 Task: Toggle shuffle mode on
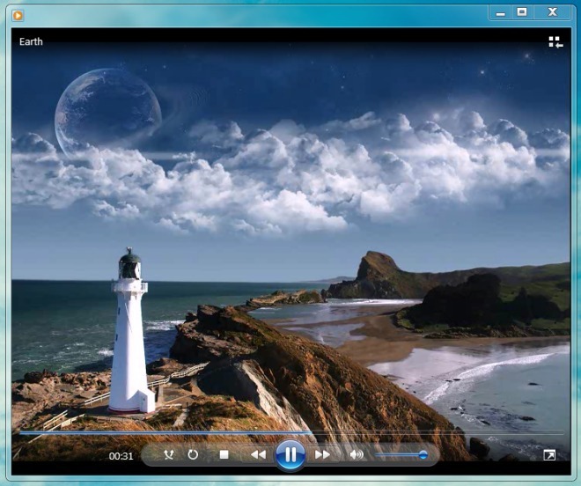169,454
